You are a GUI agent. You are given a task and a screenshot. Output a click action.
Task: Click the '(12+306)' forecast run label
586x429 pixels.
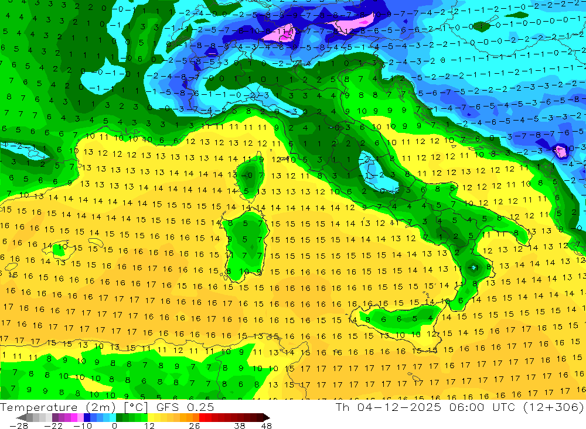coord(553,407)
